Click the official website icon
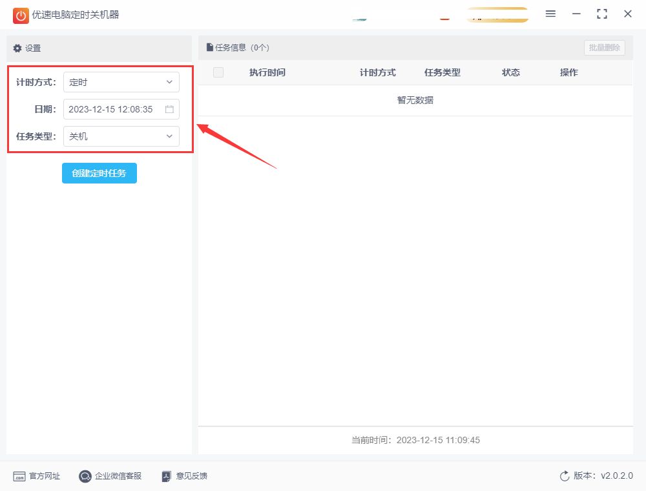646x491 pixels. (19, 476)
